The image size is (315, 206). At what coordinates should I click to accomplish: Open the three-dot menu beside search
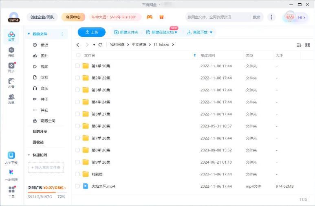pos(271,17)
